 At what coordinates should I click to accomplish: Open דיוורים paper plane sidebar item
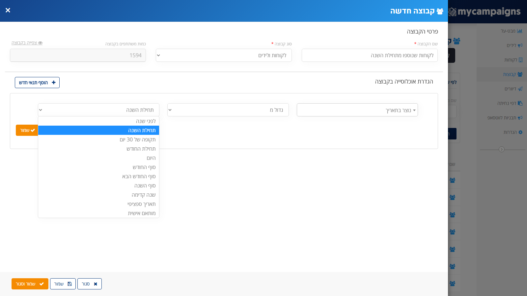point(513,89)
